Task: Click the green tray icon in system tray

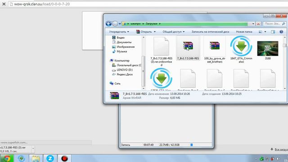Action: click(262, 159)
